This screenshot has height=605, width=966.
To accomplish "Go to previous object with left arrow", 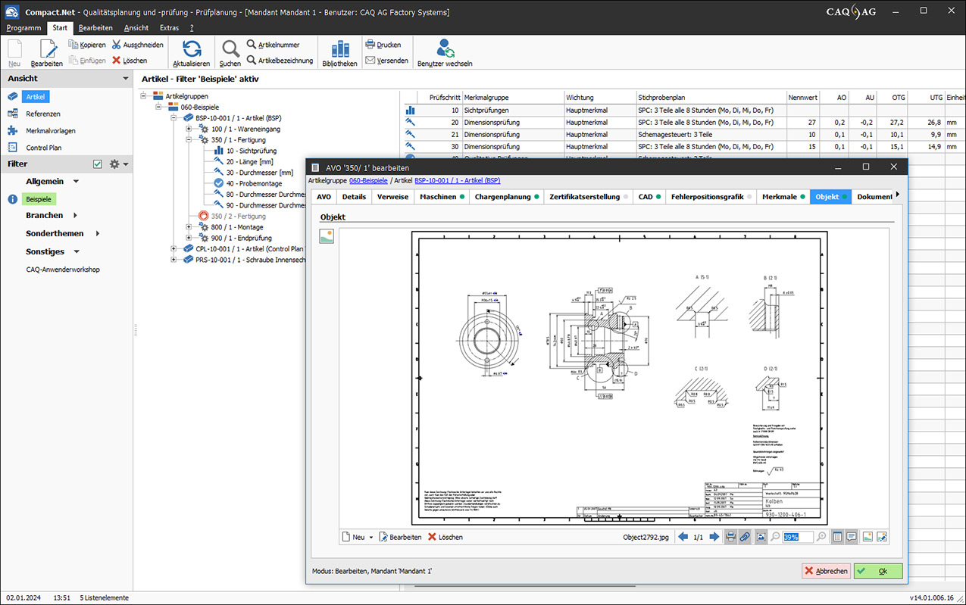I will pyautogui.click(x=683, y=537).
